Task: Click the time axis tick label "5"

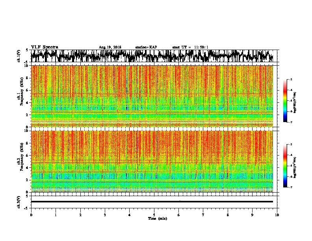Action: pos(154,215)
